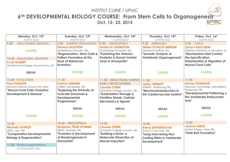This screenshot has height=162, width=230.
Task: Click speaker name Olivier POURQUIÉ
Action: pos(201,84)
